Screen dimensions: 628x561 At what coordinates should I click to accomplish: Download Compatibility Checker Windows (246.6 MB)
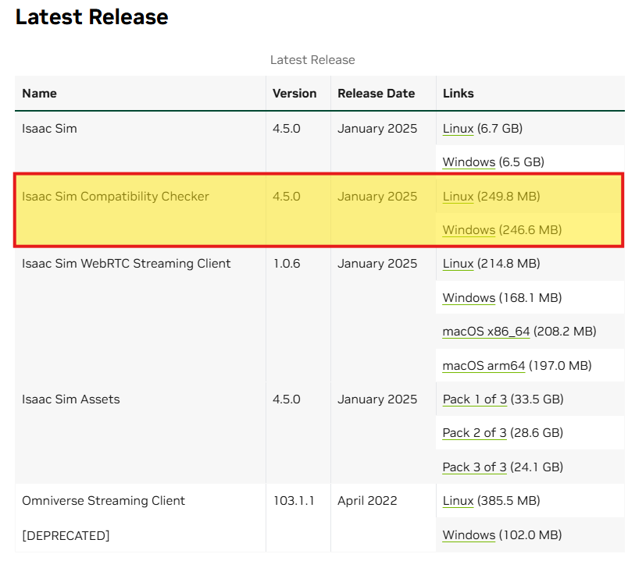pyautogui.click(x=469, y=230)
